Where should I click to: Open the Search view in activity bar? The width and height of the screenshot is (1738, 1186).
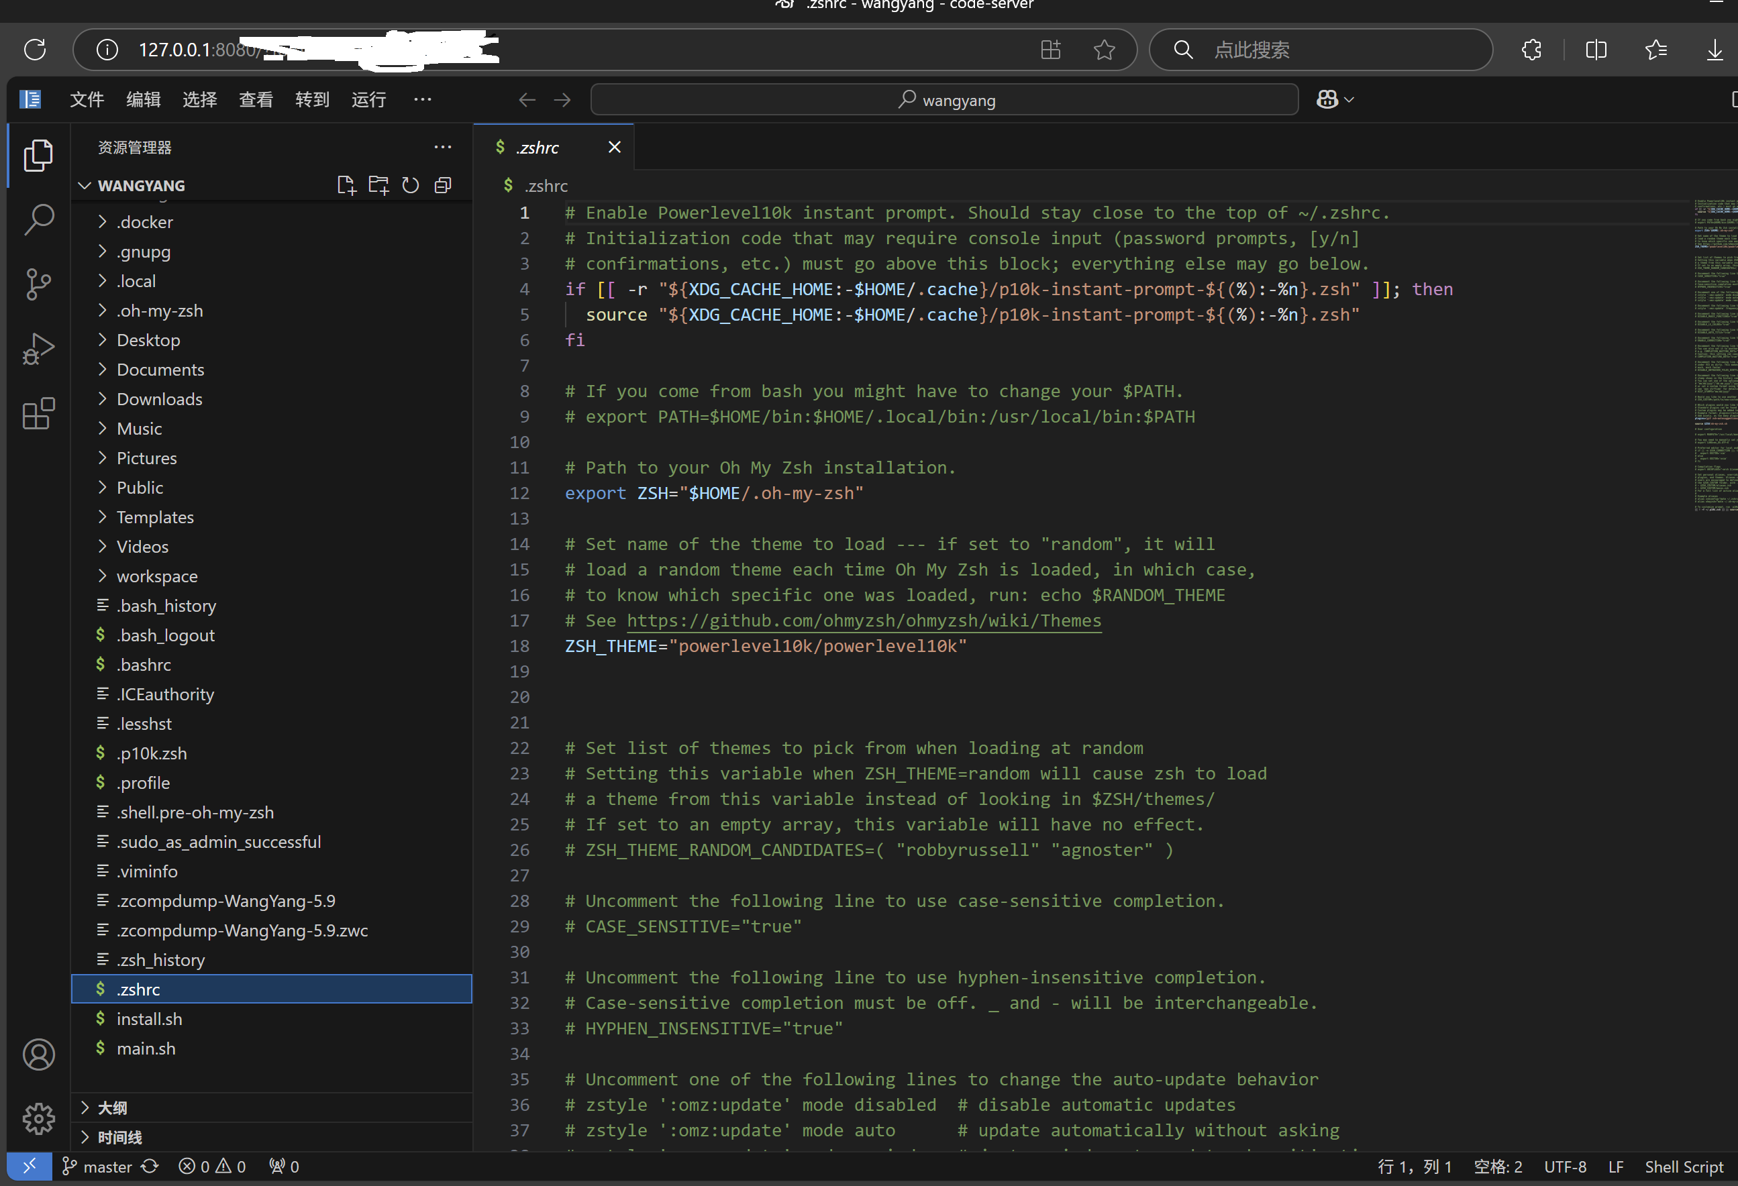[38, 219]
